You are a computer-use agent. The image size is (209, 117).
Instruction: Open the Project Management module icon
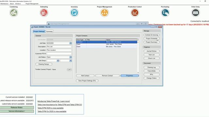(104, 13)
